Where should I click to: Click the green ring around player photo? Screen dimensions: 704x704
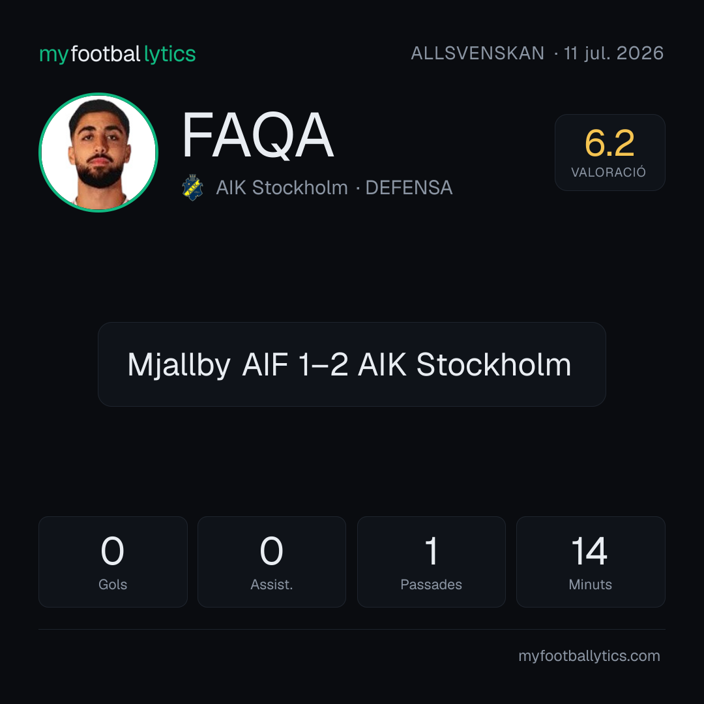point(98,95)
